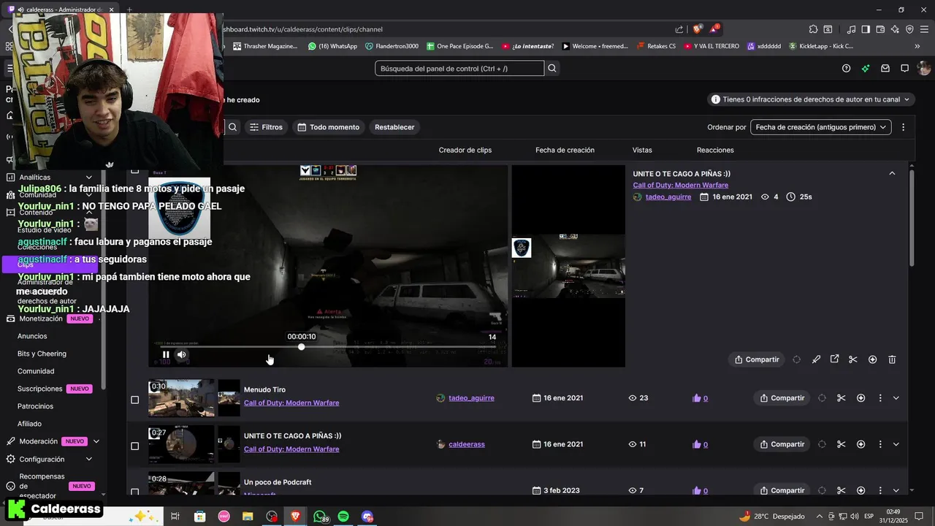Mute the clip player volume
Viewport: 935px width, 526px height.
pyautogui.click(x=182, y=354)
